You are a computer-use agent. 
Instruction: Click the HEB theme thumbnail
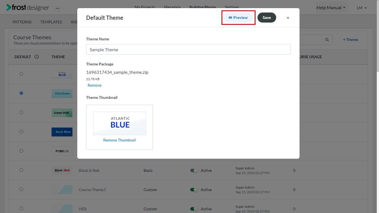tap(62, 209)
